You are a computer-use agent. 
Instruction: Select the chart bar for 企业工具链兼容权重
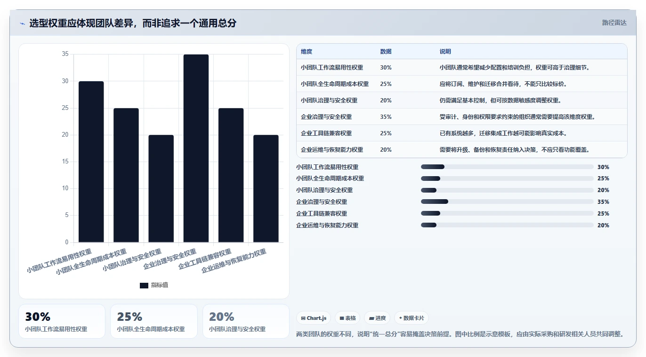(231, 175)
